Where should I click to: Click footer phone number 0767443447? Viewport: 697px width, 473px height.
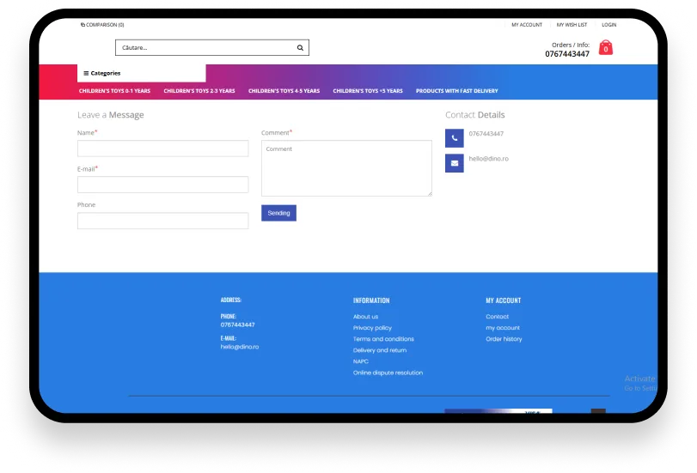click(237, 324)
